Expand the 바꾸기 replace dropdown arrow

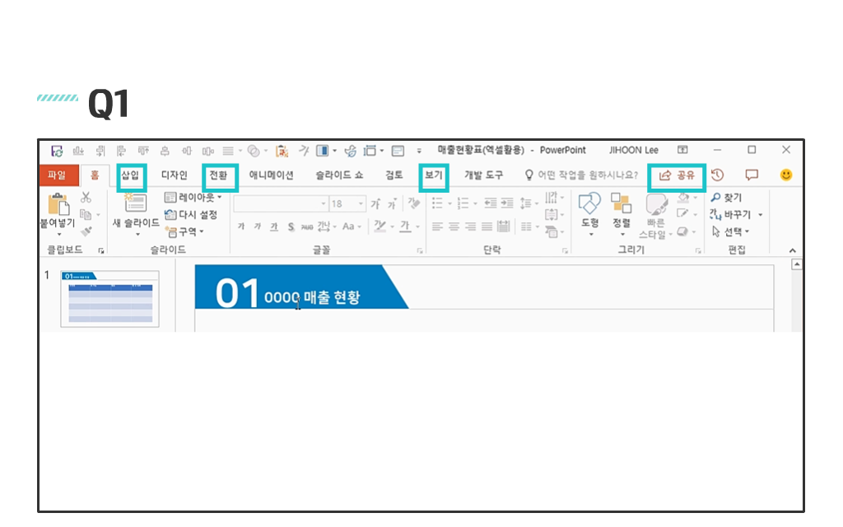760,215
